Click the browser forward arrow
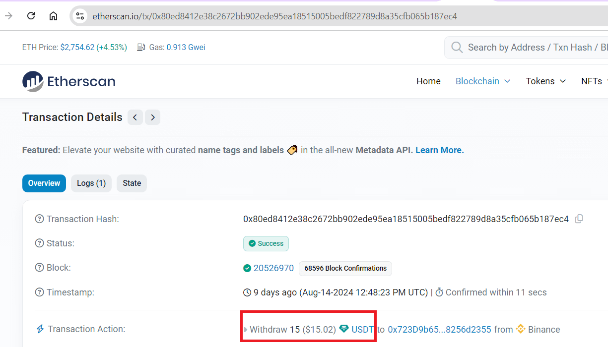608x347 pixels. pos(8,16)
